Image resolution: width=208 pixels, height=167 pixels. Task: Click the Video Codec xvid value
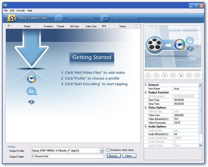point(186,112)
